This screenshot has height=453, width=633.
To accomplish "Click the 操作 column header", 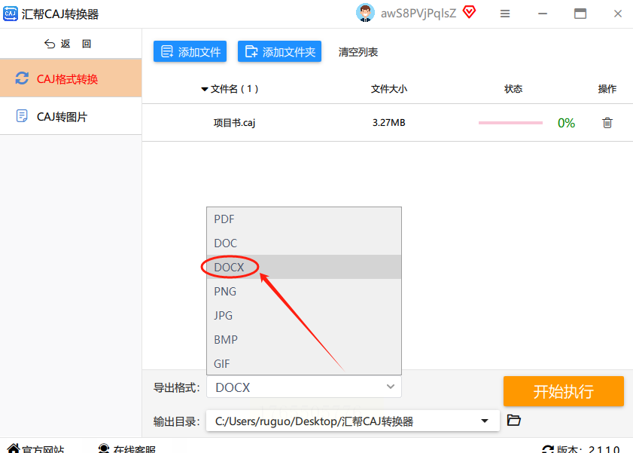I will (607, 89).
